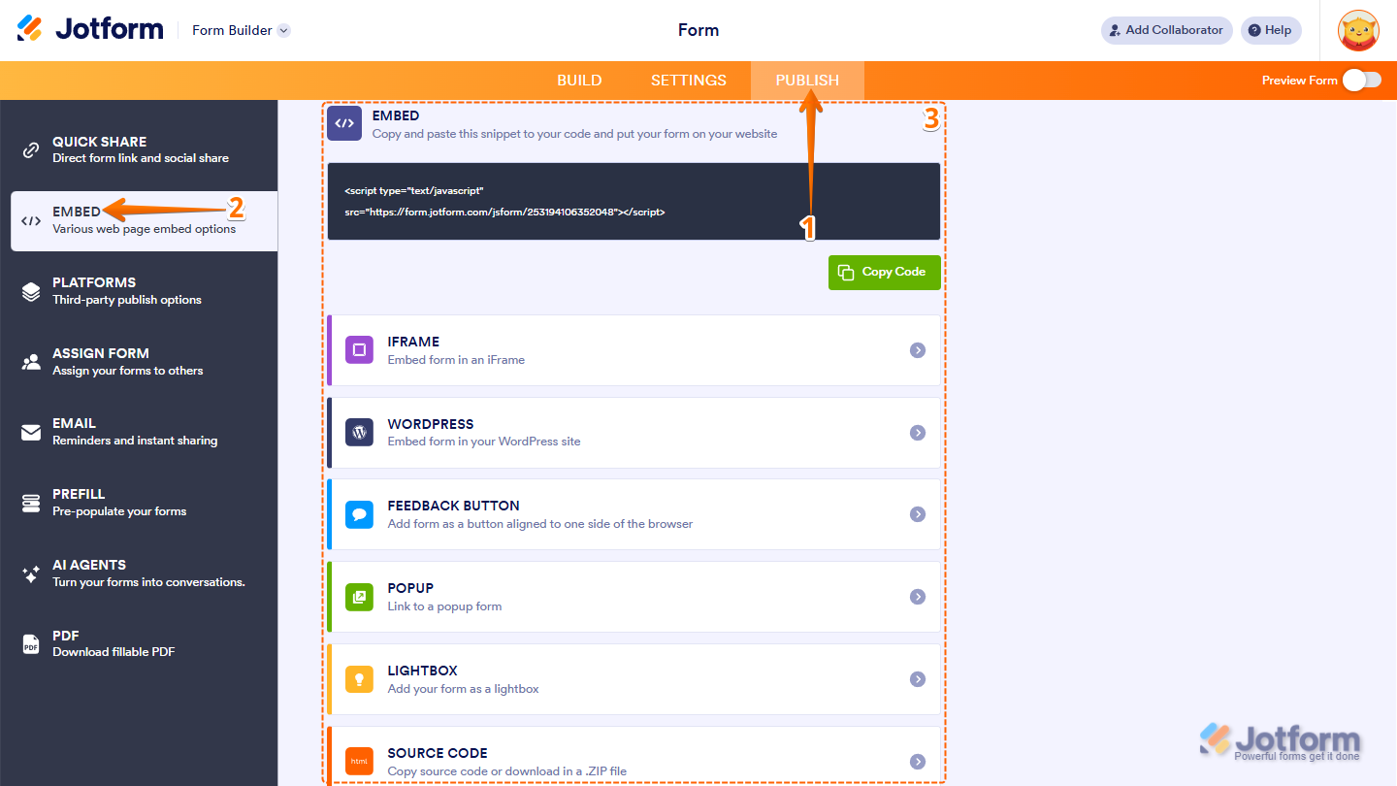Switch to the SETTINGS tab
This screenshot has height=786, width=1397.
(x=688, y=80)
